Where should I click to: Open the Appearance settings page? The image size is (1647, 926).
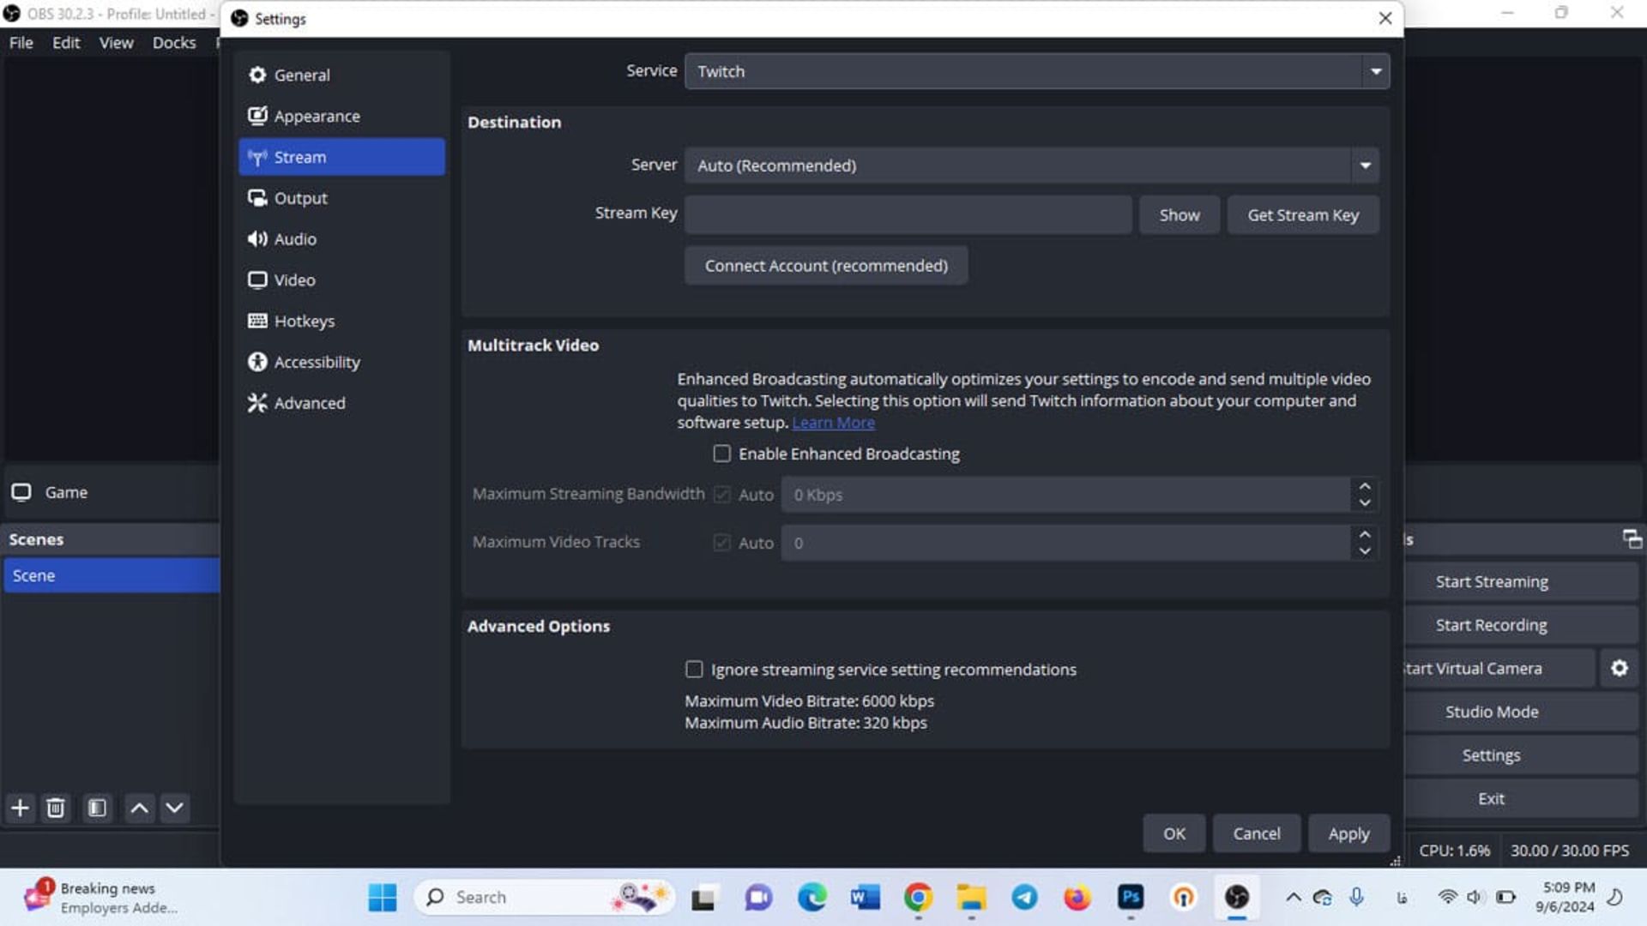click(341, 116)
